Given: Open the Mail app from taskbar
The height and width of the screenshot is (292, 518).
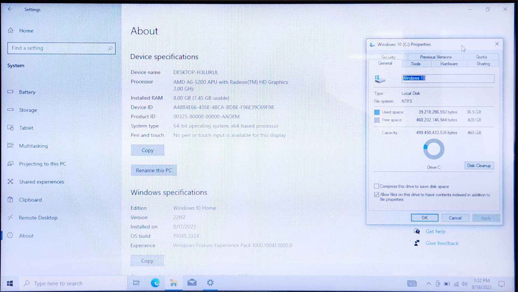Looking at the screenshot, I should point(192,283).
